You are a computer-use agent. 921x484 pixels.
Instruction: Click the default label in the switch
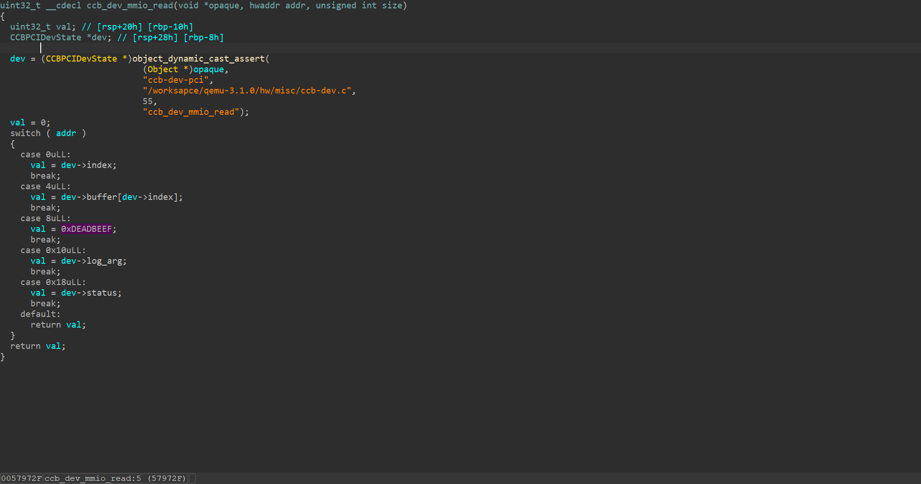point(40,314)
